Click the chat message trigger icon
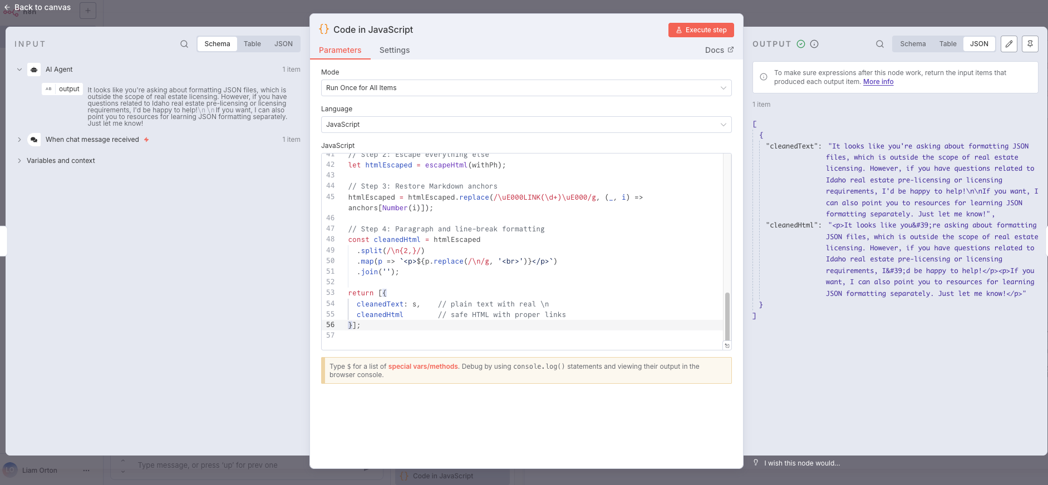The height and width of the screenshot is (485, 1048). 34,140
